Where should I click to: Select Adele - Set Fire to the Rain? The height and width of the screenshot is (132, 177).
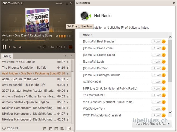(36, 79)
